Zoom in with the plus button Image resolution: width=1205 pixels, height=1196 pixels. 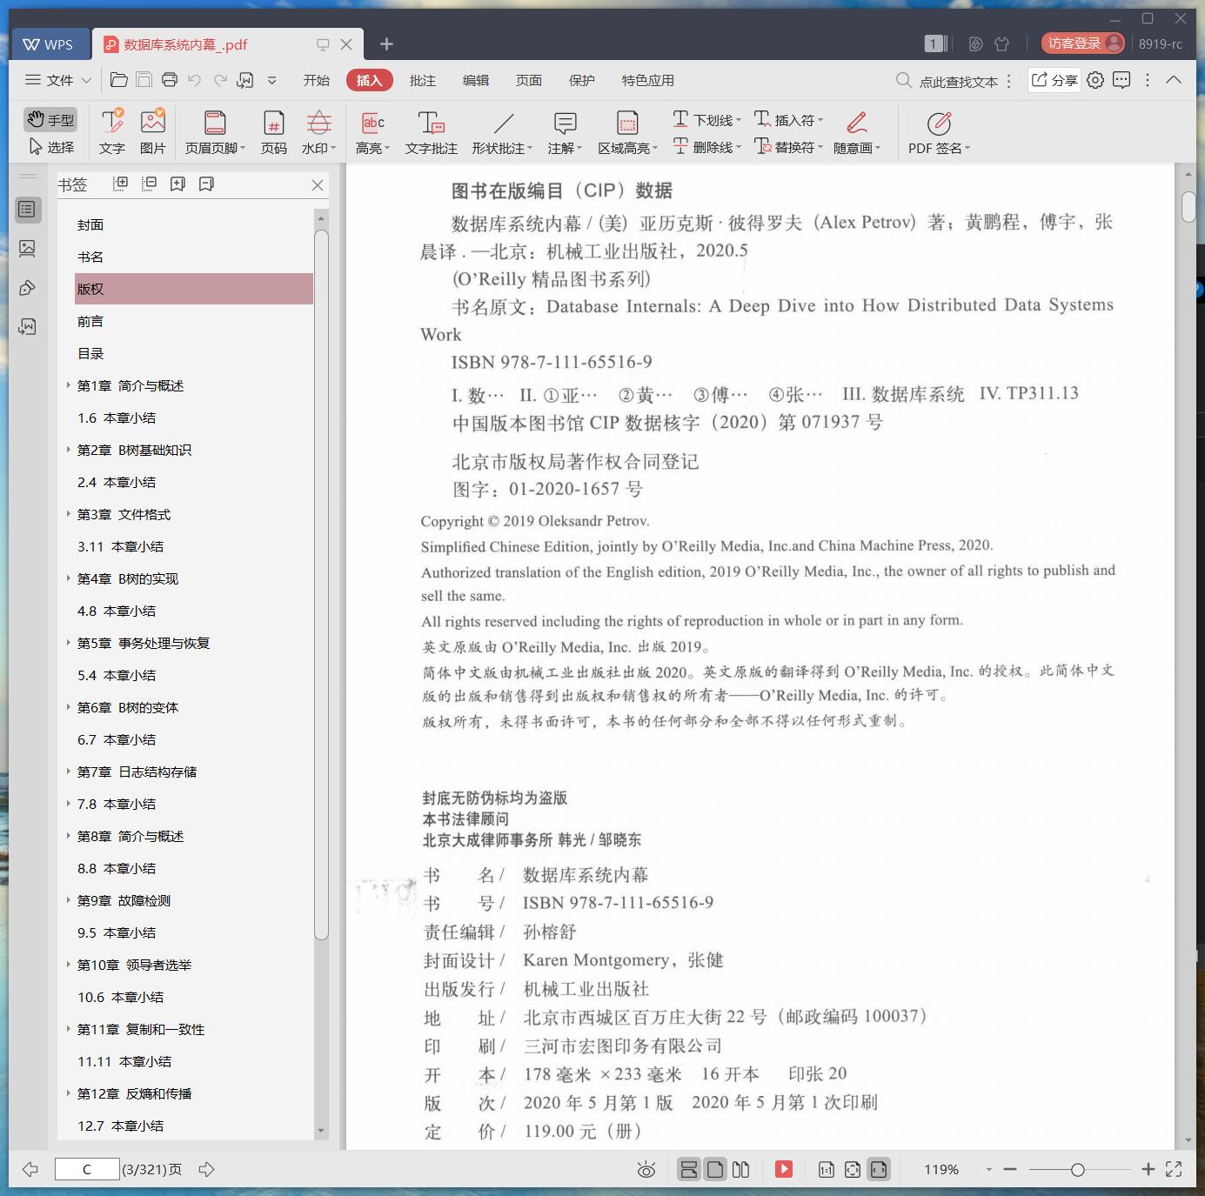point(1148,1170)
